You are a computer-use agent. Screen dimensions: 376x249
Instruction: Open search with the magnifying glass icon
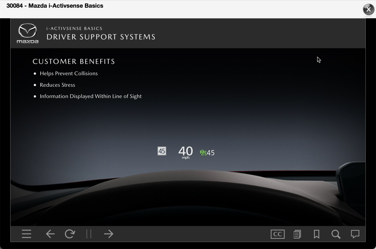tap(336, 234)
